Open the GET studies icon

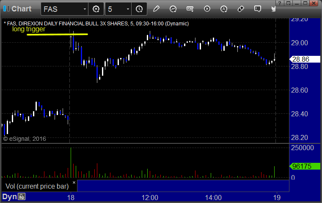[190, 9]
